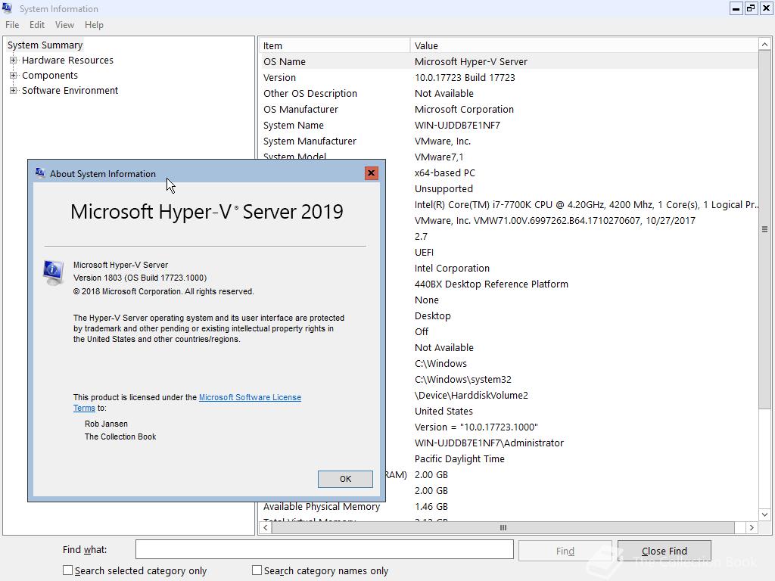775x581 pixels.
Task: Select System Summary in the tree
Action: (x=45, y=45)
